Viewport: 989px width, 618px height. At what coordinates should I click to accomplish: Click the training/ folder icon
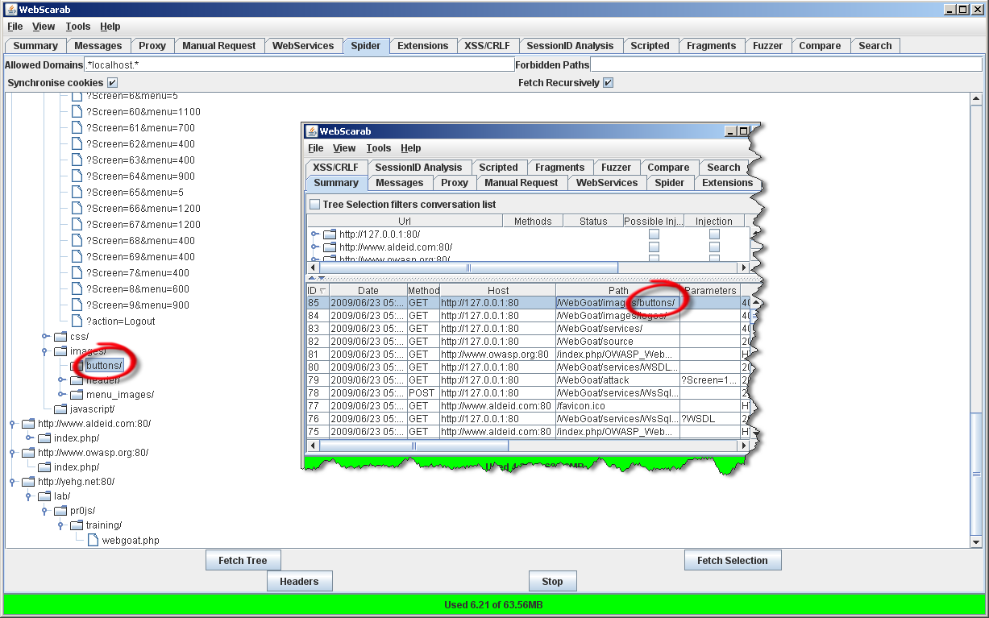coord(77,525)
